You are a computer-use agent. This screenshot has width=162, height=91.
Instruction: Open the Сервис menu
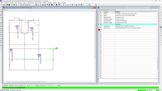[x=36, y=3]
